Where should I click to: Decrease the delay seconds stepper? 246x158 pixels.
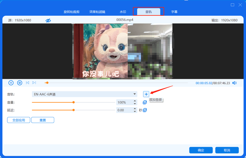(x=135, y=111)
